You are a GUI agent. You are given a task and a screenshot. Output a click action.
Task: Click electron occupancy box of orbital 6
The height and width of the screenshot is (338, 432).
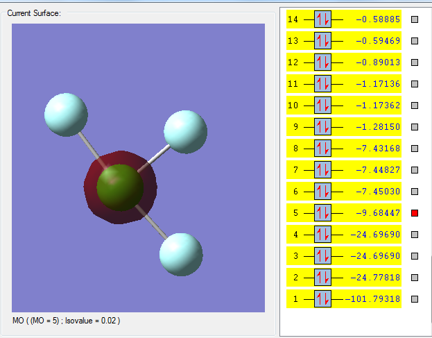coord(322,192)
